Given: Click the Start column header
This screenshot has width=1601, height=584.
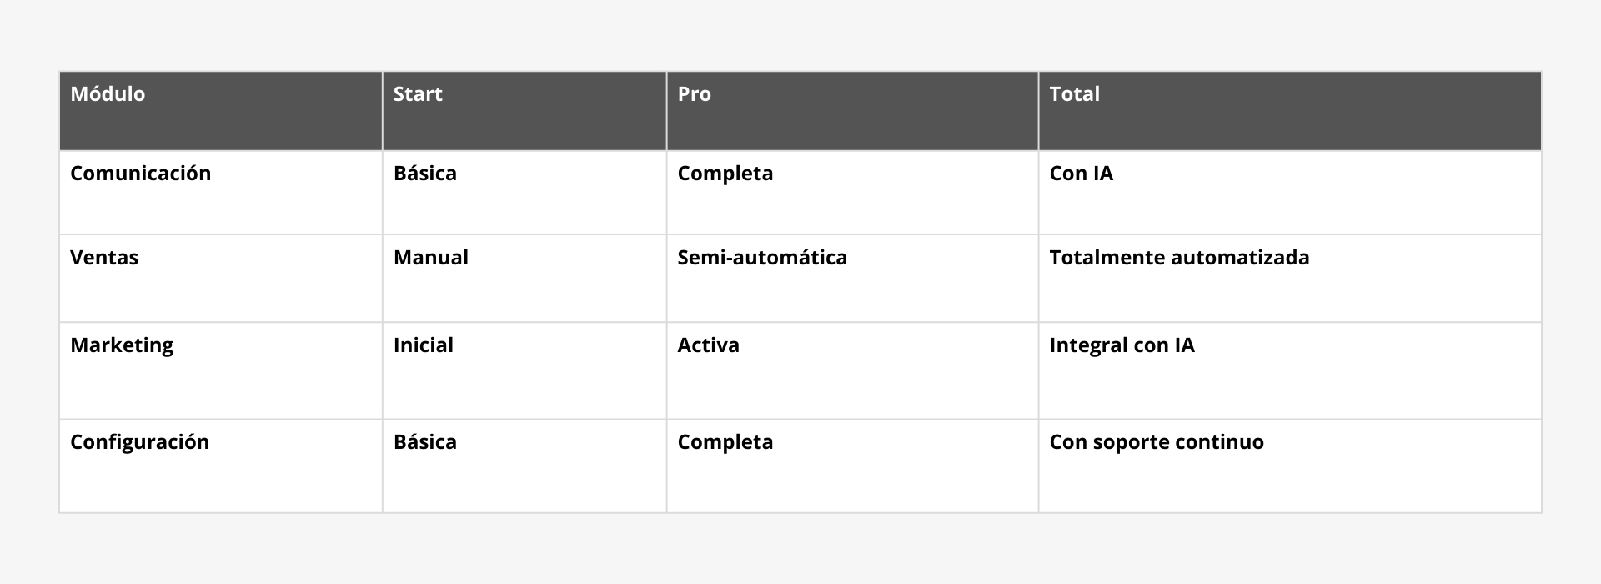Looking at the screenshot, I should [x=418, y=94].
